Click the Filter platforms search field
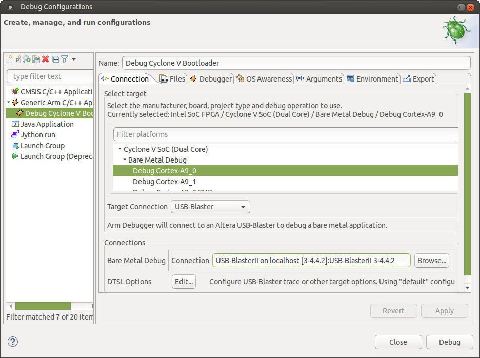Screen dimensions: 480x358 [x=285, y=134]
